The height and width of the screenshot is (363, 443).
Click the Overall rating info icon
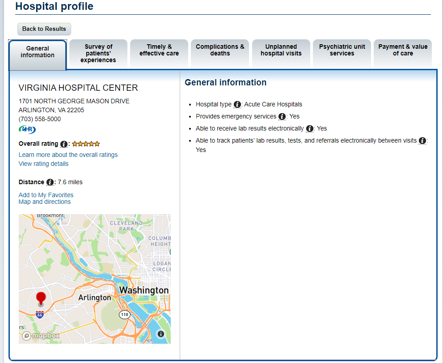click(64, 144)
